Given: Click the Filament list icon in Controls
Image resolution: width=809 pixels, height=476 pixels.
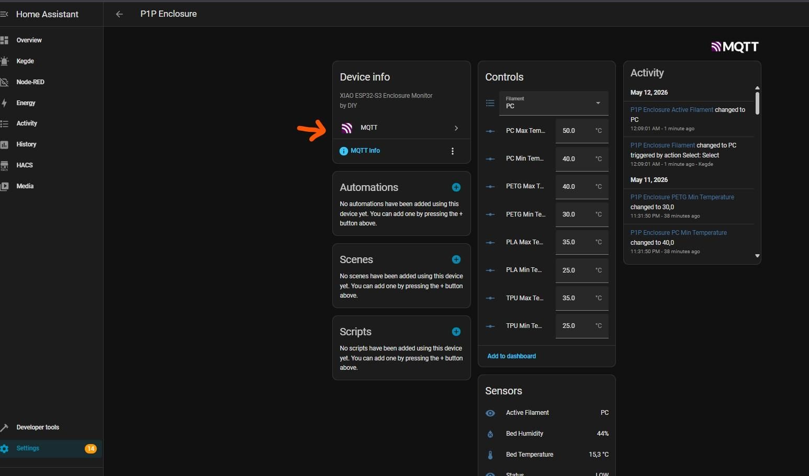Looking at the screenshot, I should [x=490, y=103].
